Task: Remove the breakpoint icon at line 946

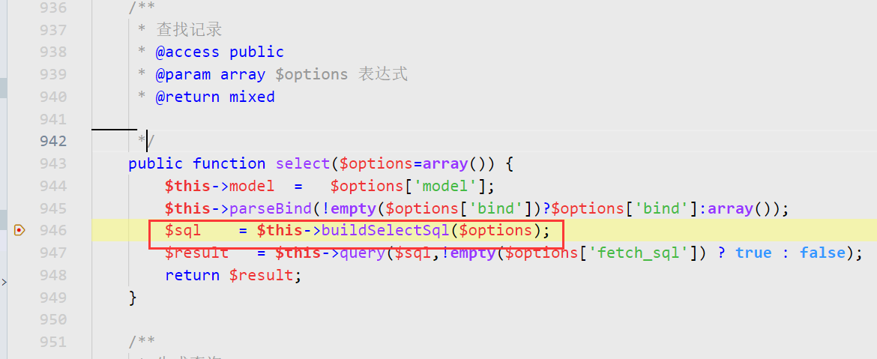Action: point(19,230)
